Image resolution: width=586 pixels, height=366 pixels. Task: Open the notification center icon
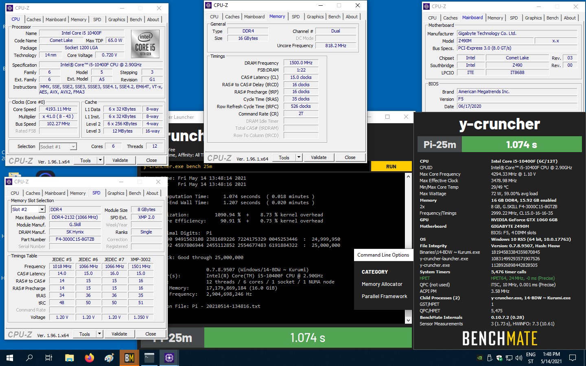click(x=573, y=358)
